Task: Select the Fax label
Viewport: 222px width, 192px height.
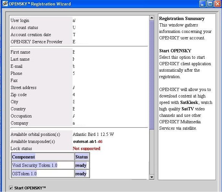Action: pyautogui.click(x=14, y=80)
